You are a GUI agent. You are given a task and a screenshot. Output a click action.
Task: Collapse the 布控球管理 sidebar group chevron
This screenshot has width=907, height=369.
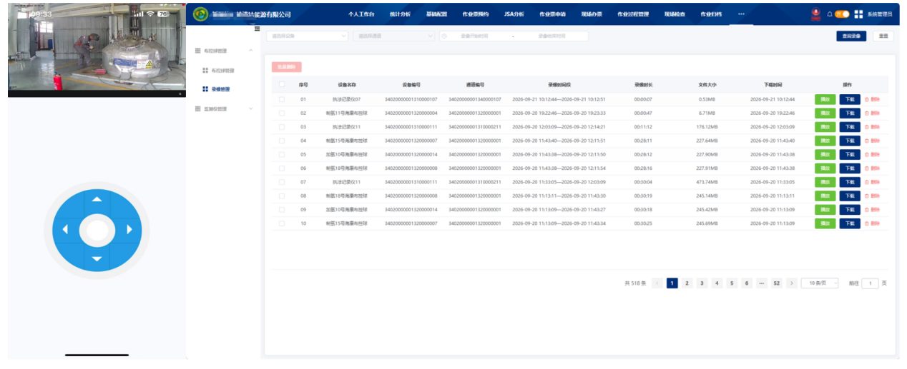coord(250,51)
